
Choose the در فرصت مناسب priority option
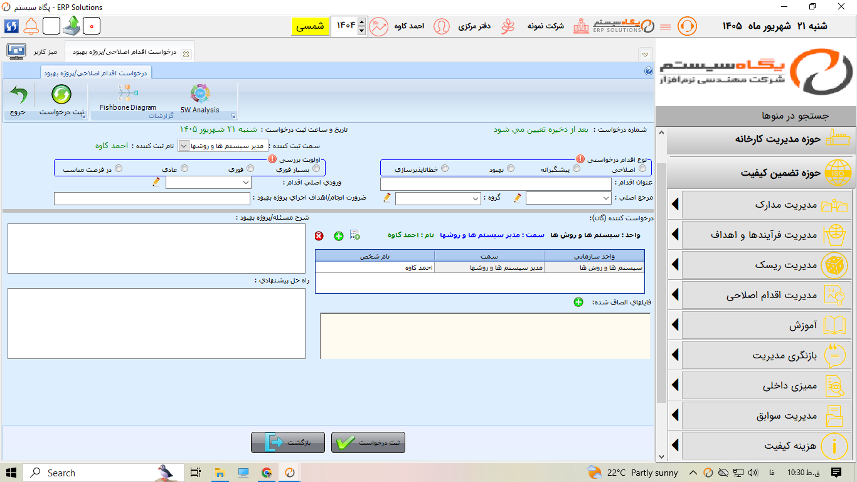click(119, 168)
